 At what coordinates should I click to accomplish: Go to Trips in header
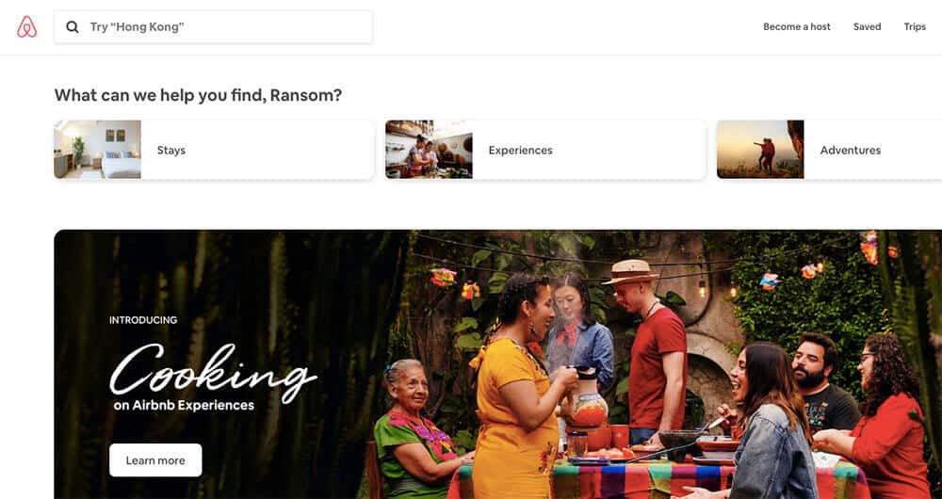pos(915,27)
